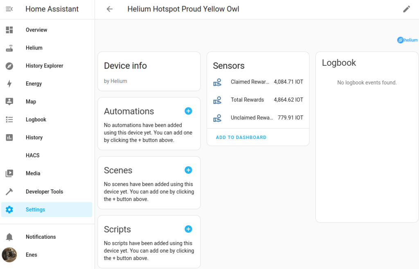Open the Map menu item
Image resolution: width=419 pixels, height=269 pixels.
[x=47, y=101]
